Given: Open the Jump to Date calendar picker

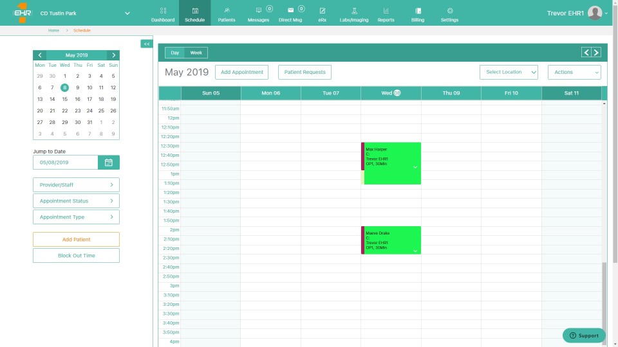Looking at the screenshot, I should coord(109,163).
